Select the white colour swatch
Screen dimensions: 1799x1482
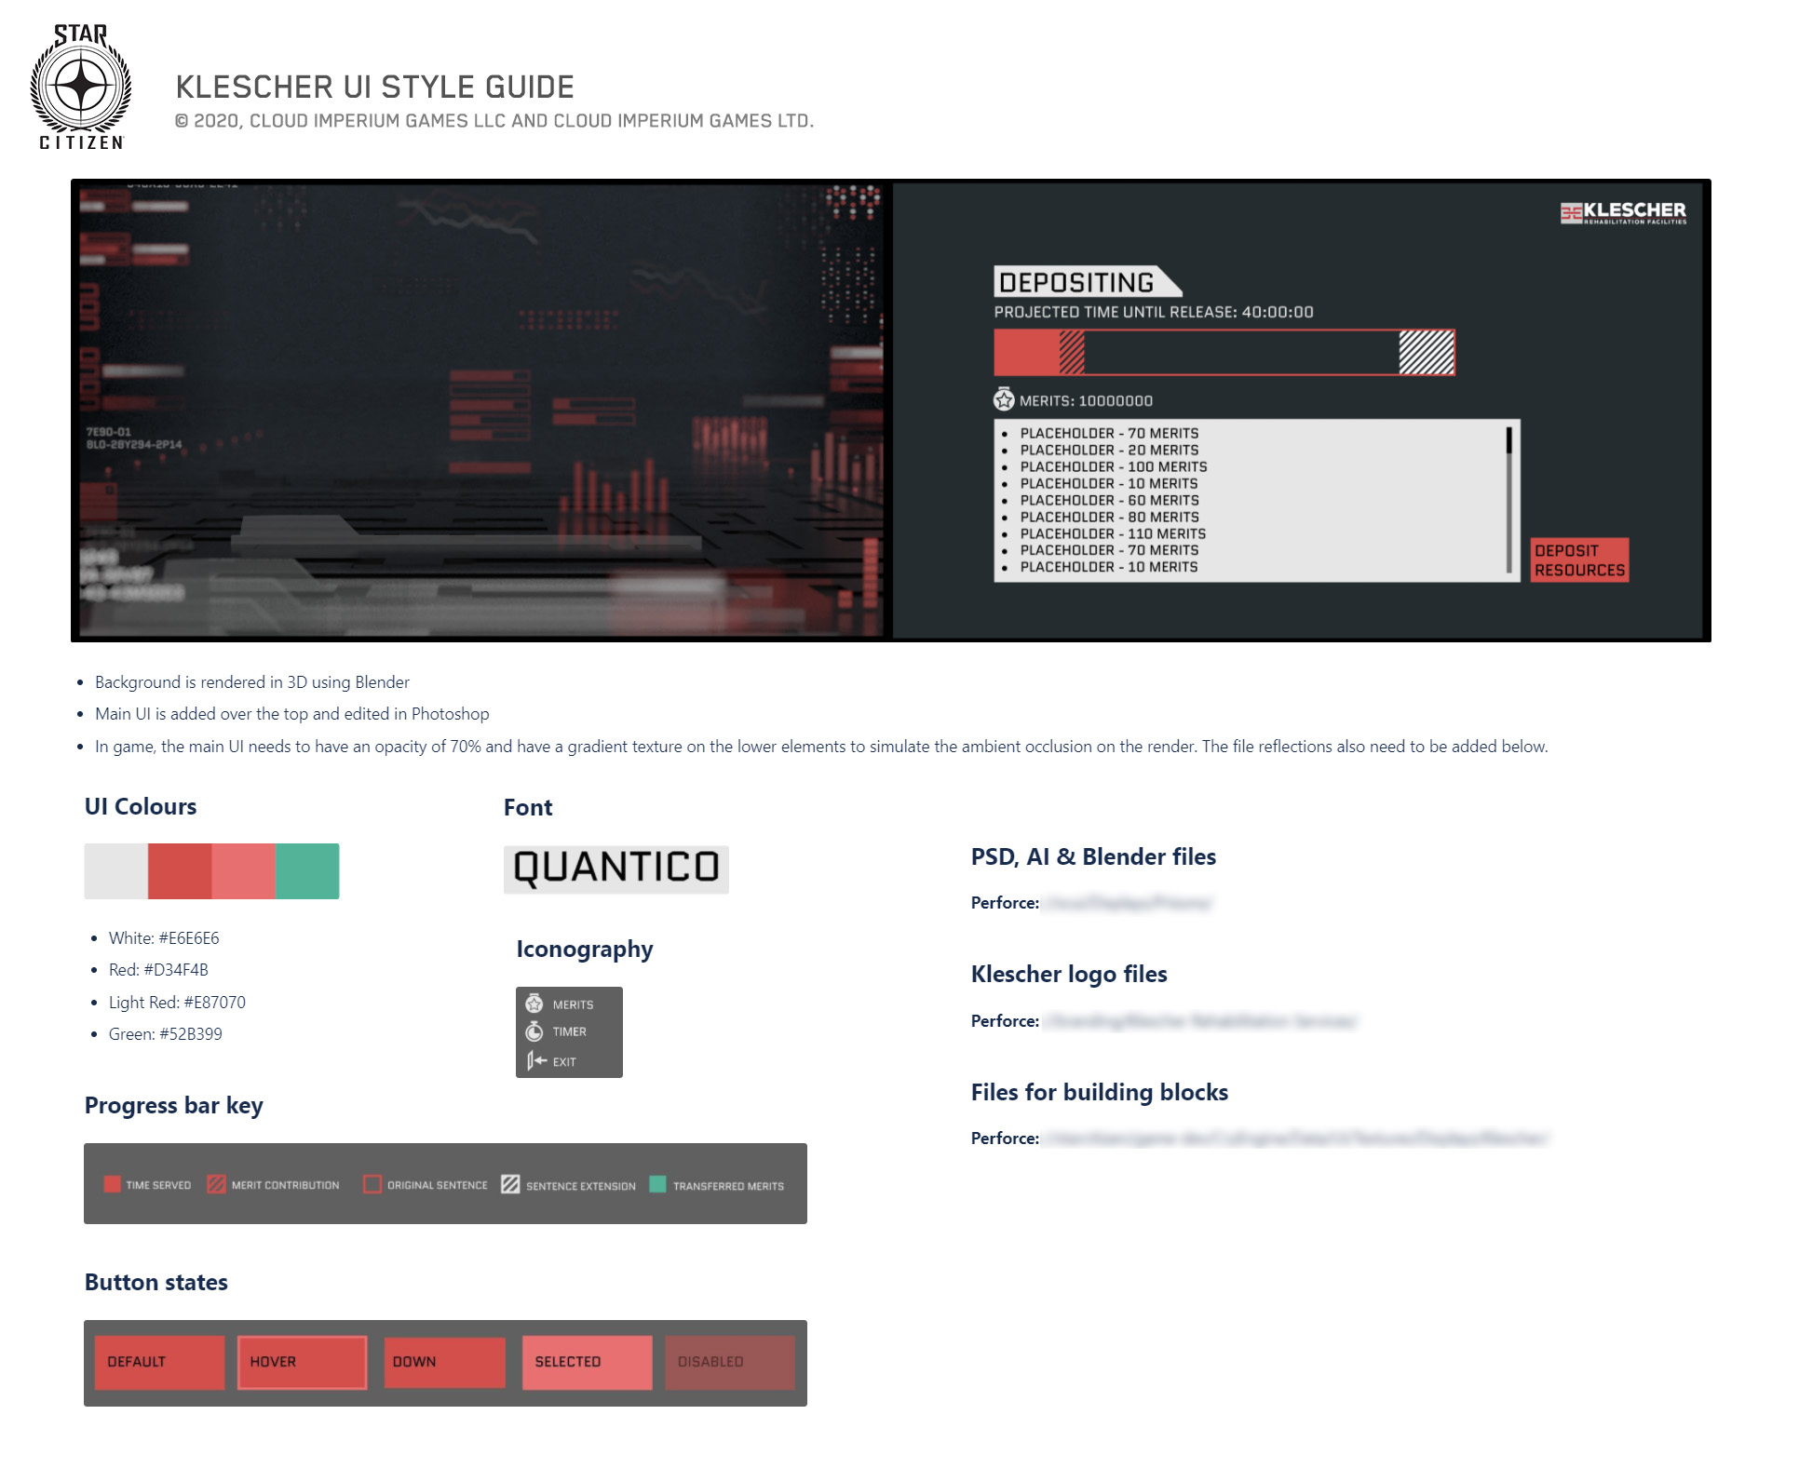(115, 871)
